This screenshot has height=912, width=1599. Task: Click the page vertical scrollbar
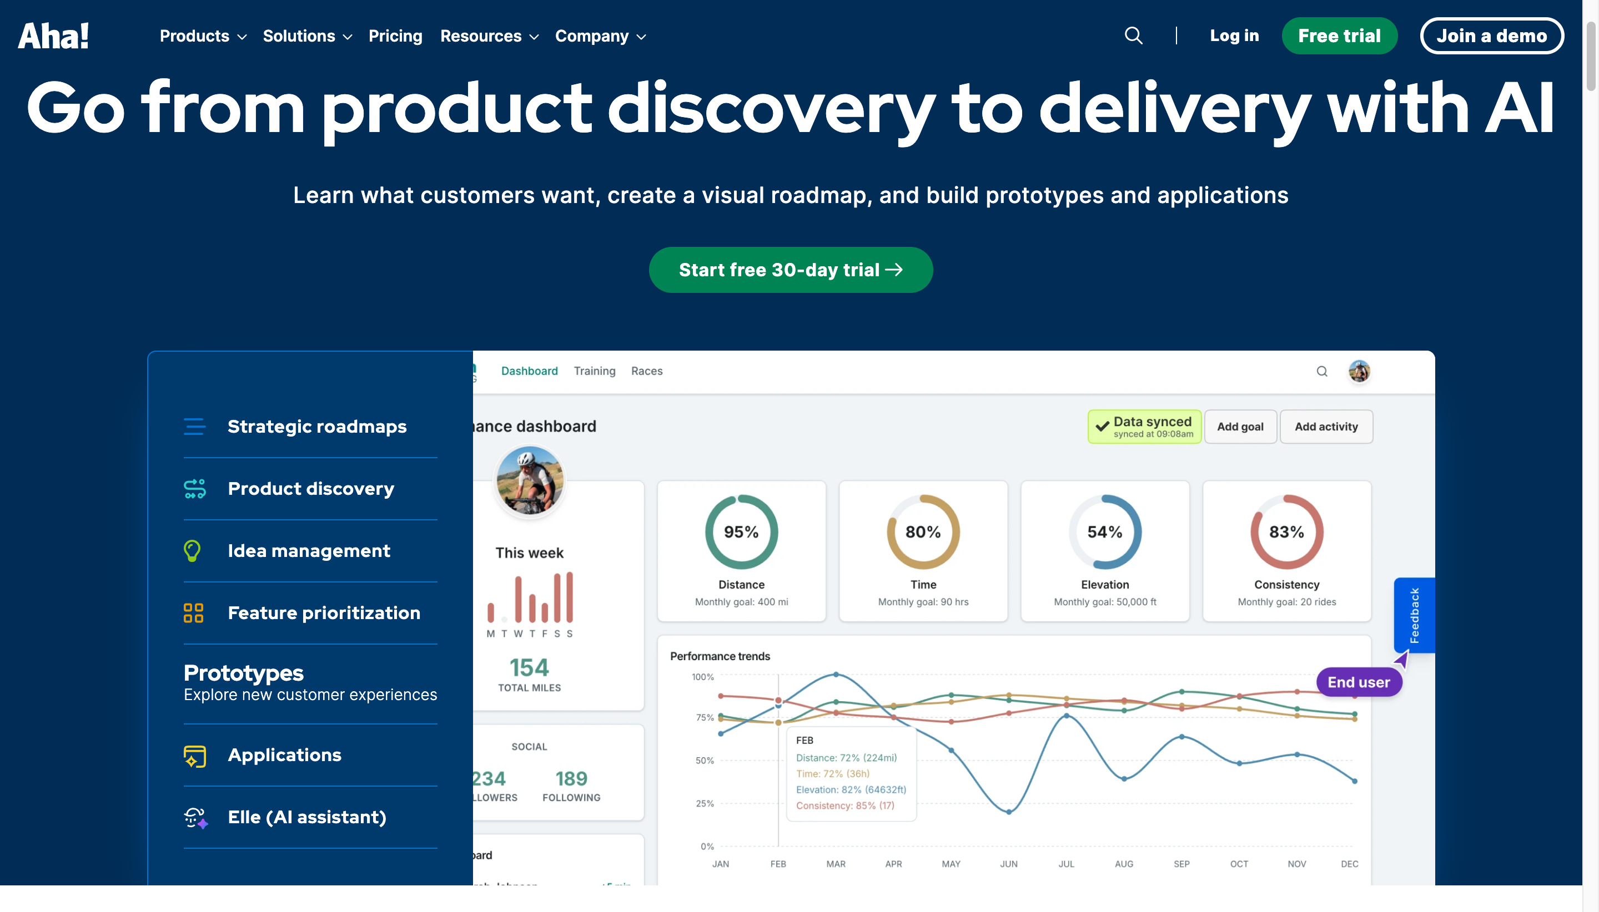pyautogui.click(x=1591, y=57)
